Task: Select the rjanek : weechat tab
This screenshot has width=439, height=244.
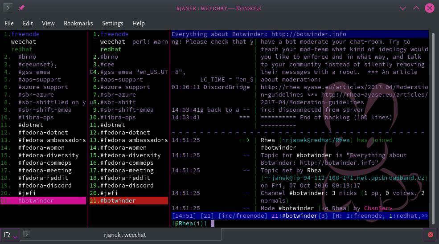Action: pos(120,235)
